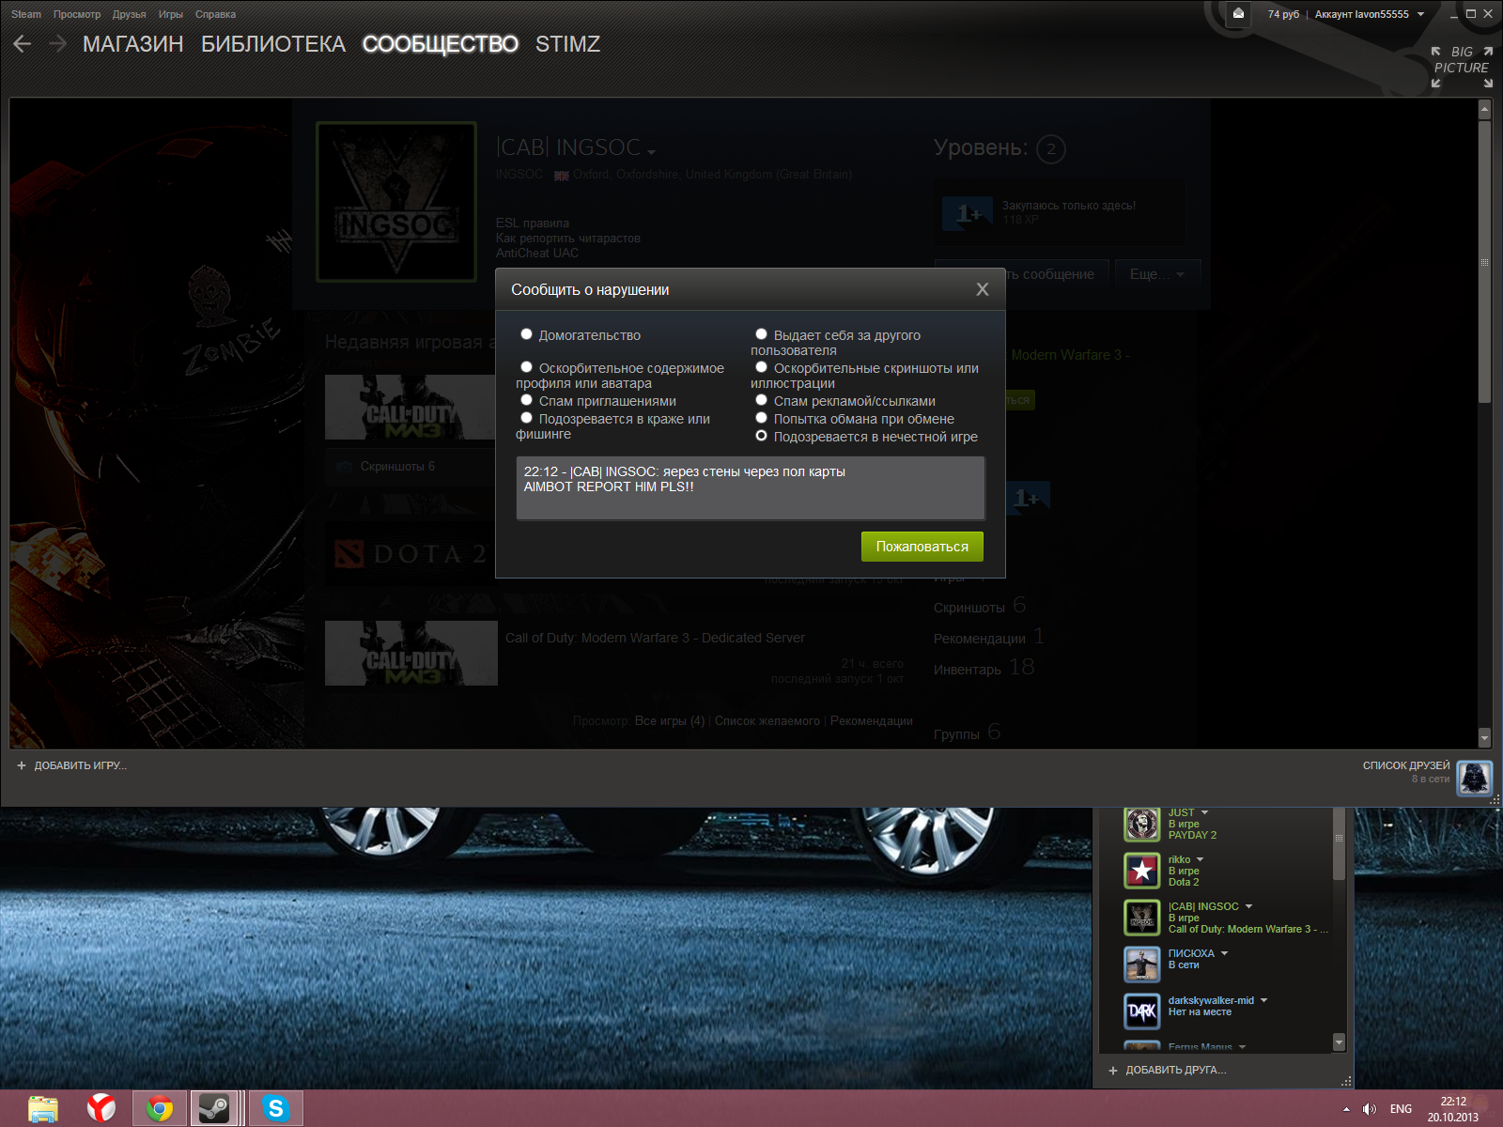
Task: Switch to Steam in the taskbar
Action: tap(216, 1109)
